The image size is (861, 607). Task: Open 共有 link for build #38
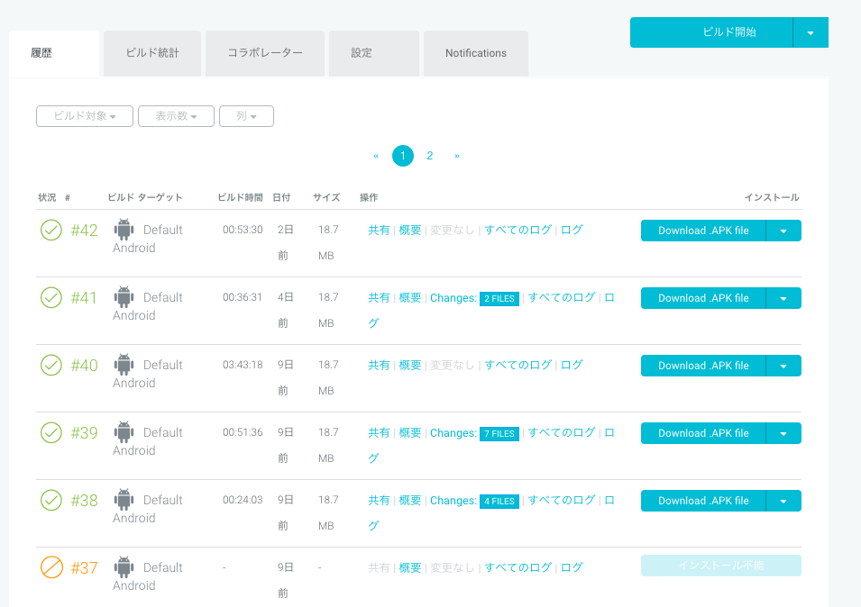pos(379,500)
